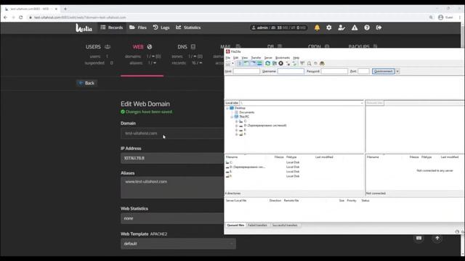The image size is (465, 261).
Task: Search files with binoculars icon in FileZilla
Action: click(x=322, y=63)
